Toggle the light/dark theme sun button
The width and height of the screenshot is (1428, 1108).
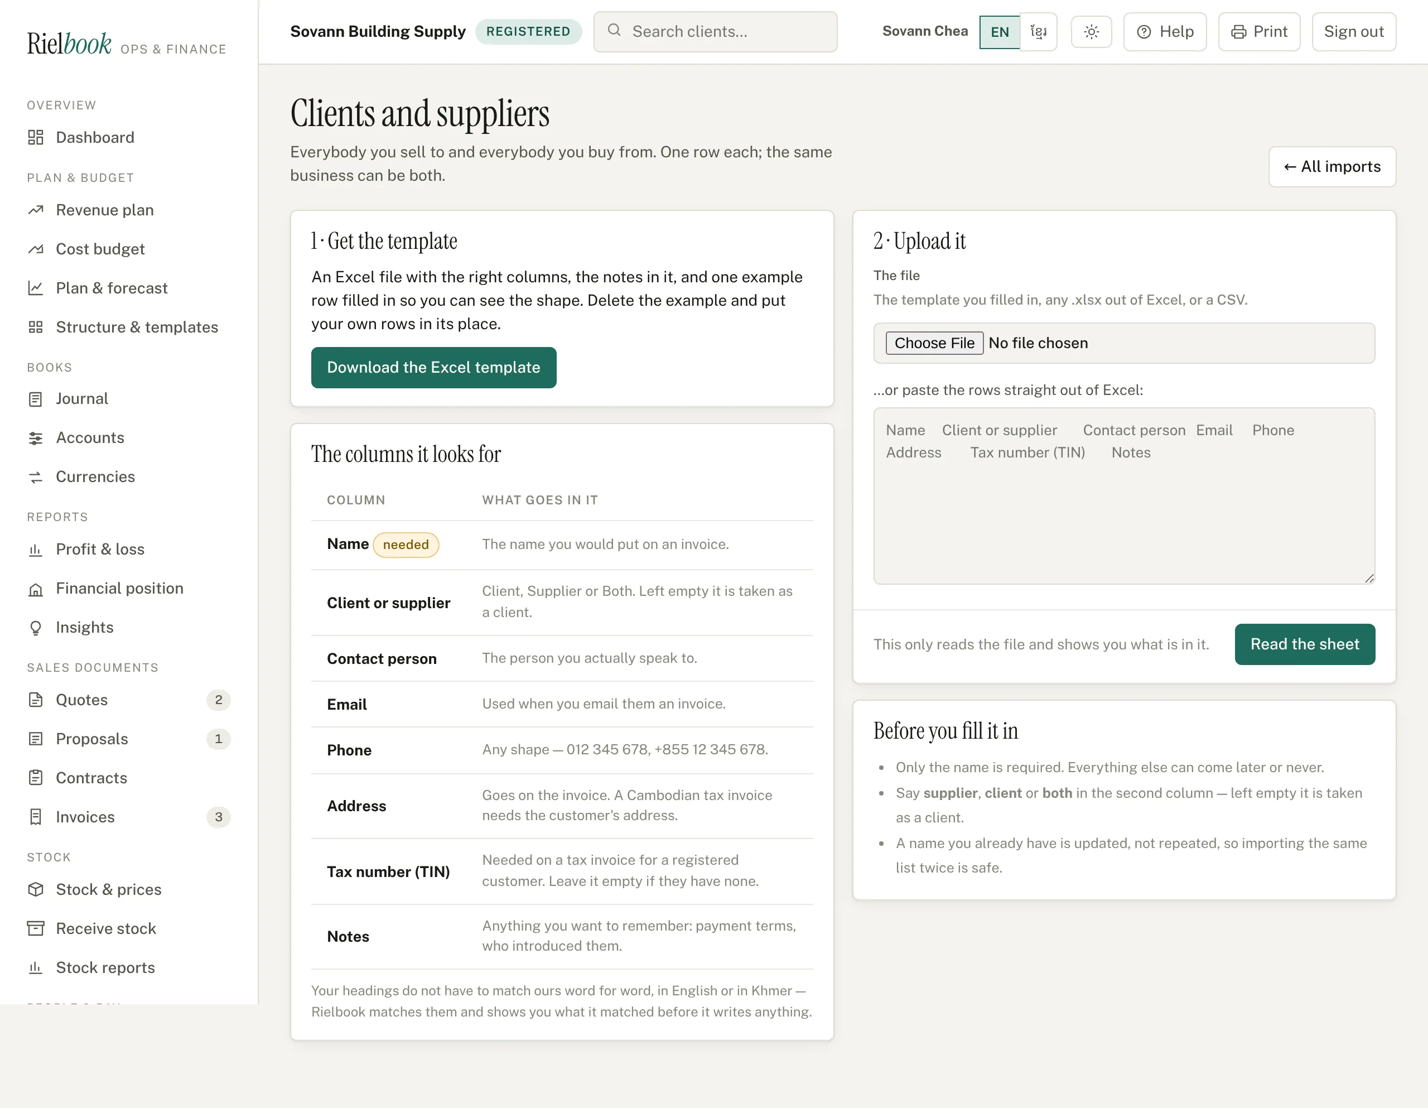coord(1091,31)
